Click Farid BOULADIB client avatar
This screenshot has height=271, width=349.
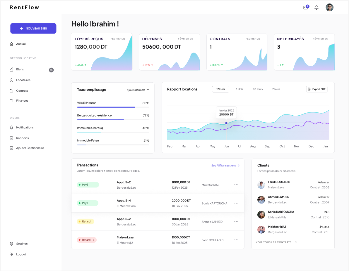tap(261, 185)
